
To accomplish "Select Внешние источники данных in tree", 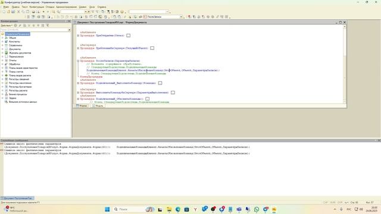I will pos(23,102).
